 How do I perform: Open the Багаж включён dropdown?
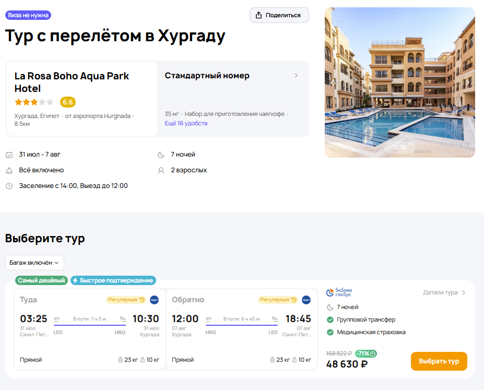[34, 263]
